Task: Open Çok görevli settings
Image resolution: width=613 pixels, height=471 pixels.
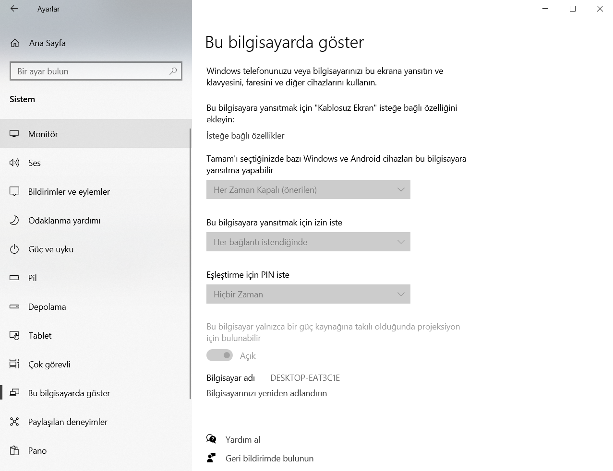Action: pos(96,364)
